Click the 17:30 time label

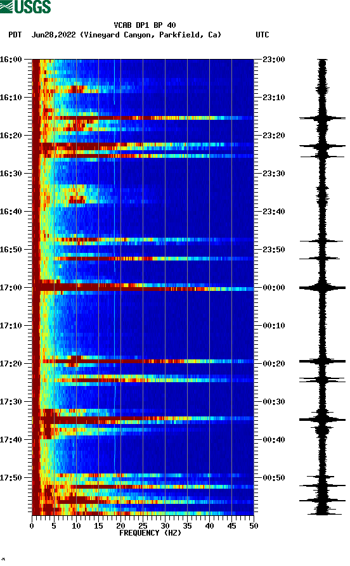click(x=11, y=402)
